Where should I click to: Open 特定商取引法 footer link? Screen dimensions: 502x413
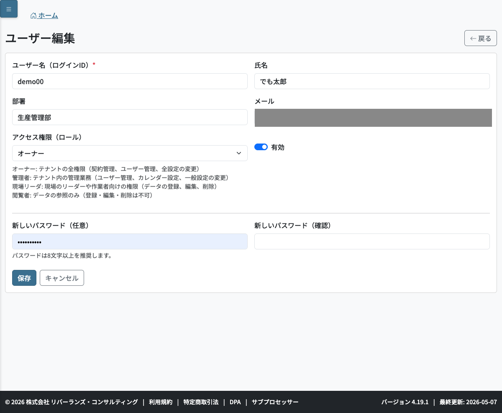tap(201, 402)
